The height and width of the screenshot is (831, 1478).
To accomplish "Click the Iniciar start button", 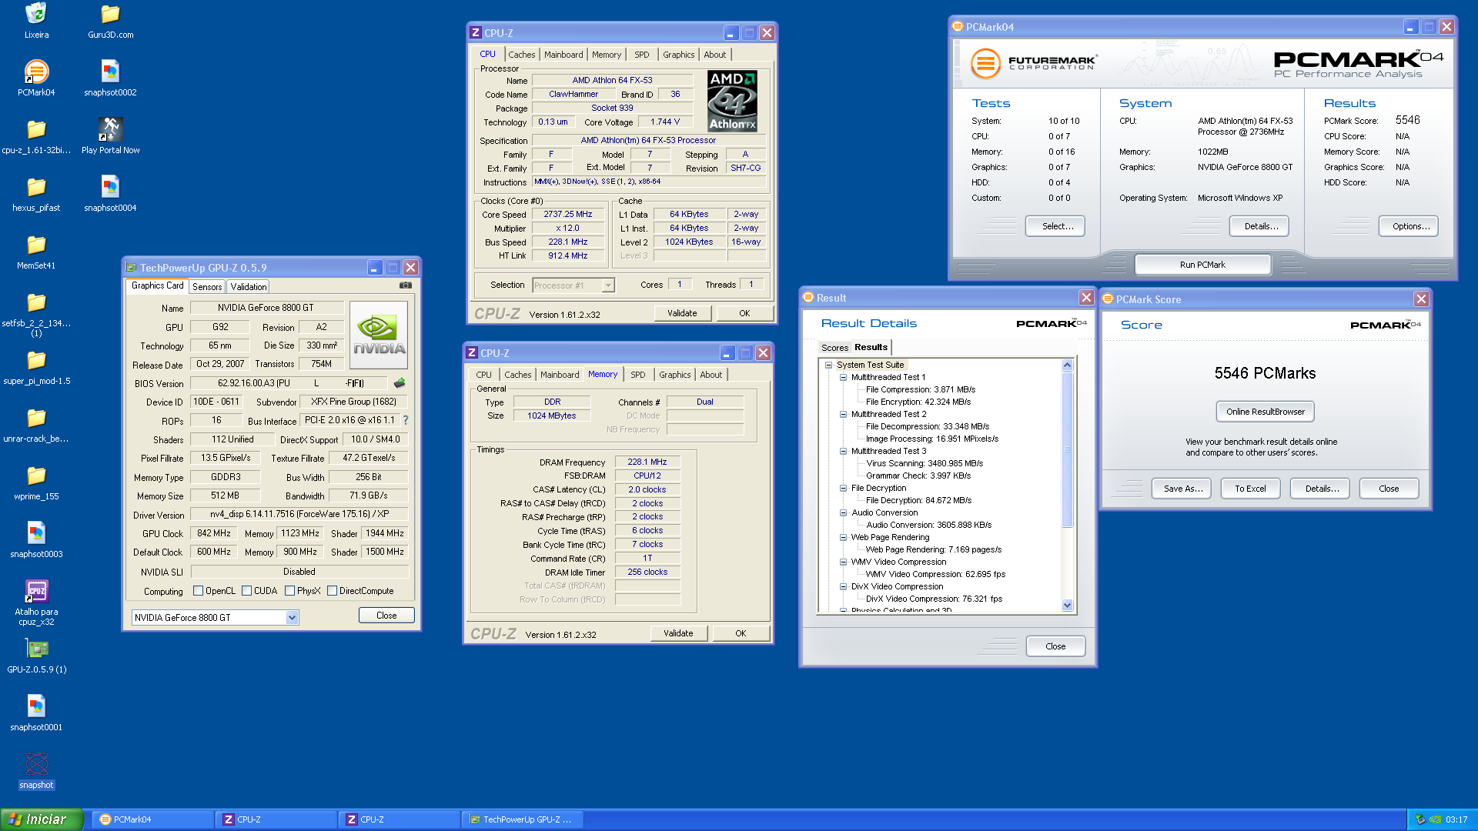I will 42,819.
